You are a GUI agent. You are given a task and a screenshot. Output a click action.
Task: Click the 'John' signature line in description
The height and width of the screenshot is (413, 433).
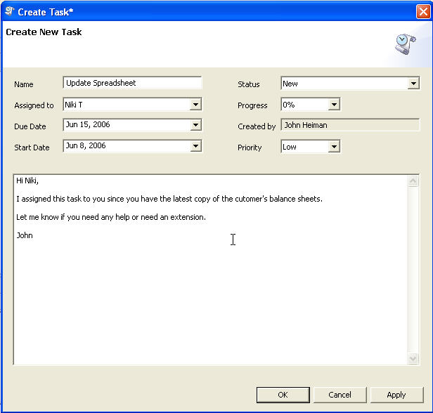(x=25, y=235)
